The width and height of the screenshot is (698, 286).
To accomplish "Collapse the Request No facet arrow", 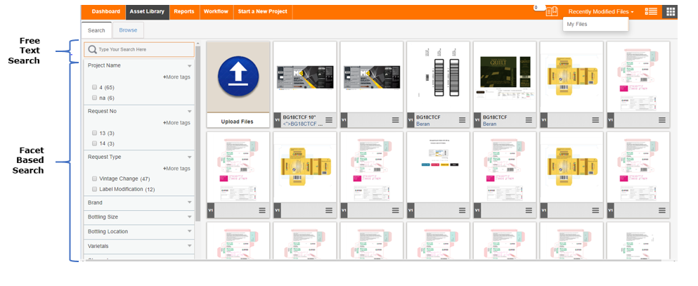I will point(190,112).
